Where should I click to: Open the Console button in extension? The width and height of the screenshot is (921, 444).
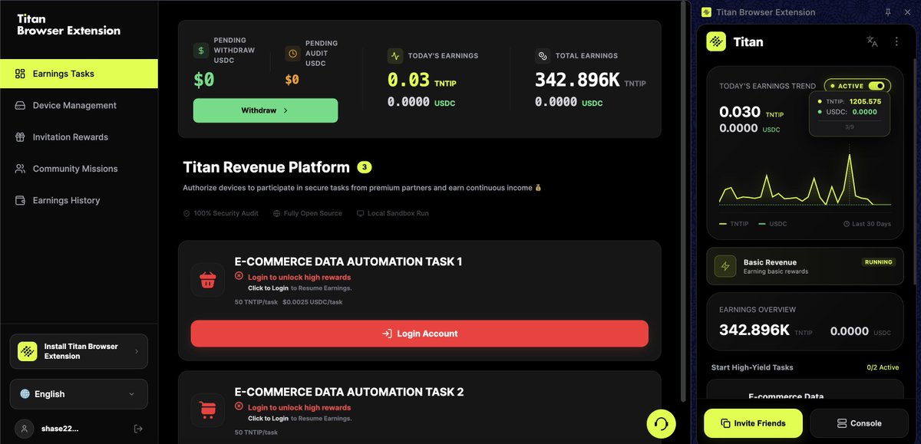(x=859, y=423)
